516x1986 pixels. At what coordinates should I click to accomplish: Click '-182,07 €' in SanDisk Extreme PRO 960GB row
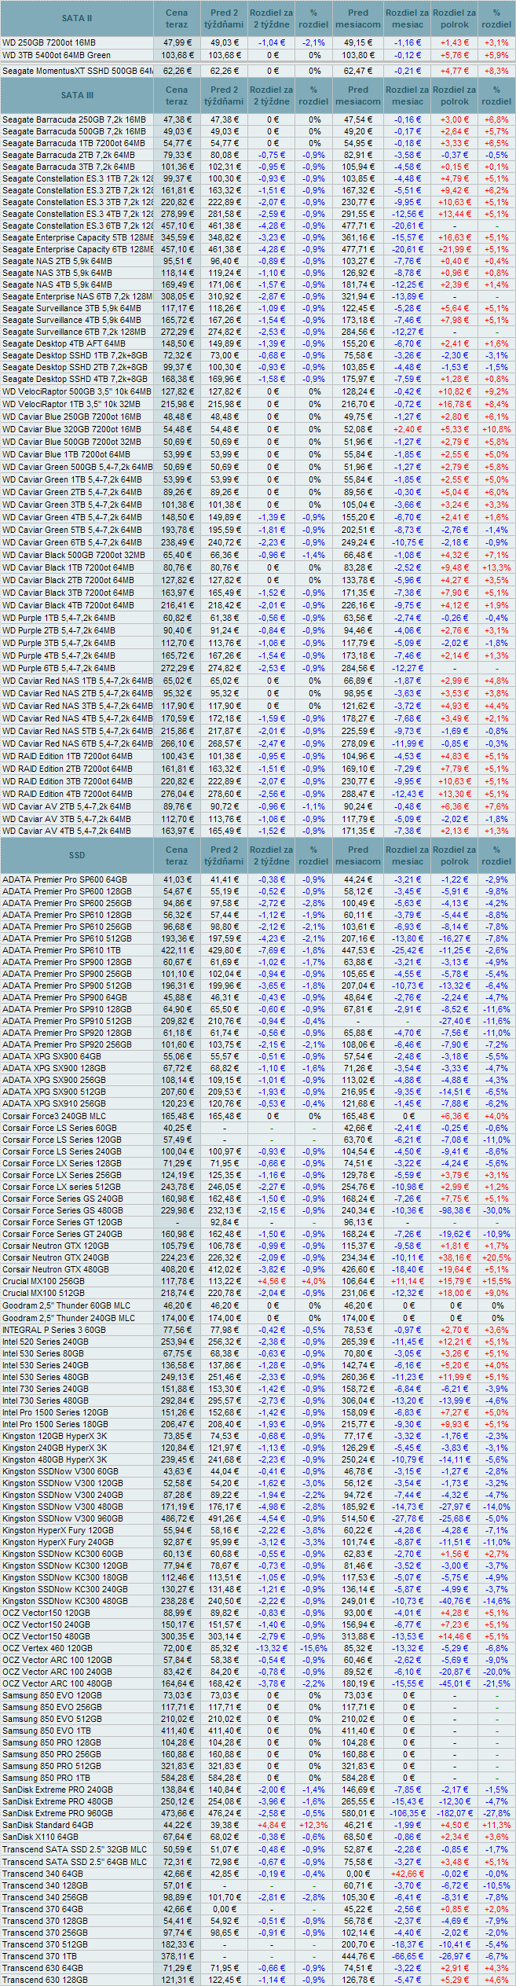(454, 1813)
